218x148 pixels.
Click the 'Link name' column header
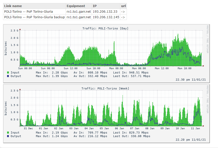pyautogui.click(x=13, y=6)
